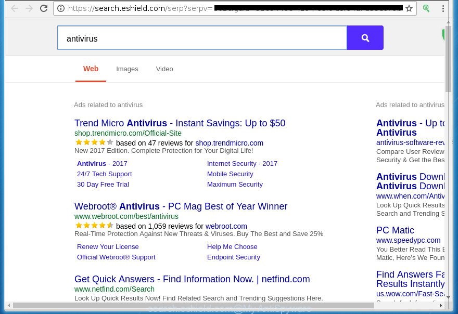Open Webroot Antivirus PC Mag ad title

pyautogui.click(x=181, y=206)
